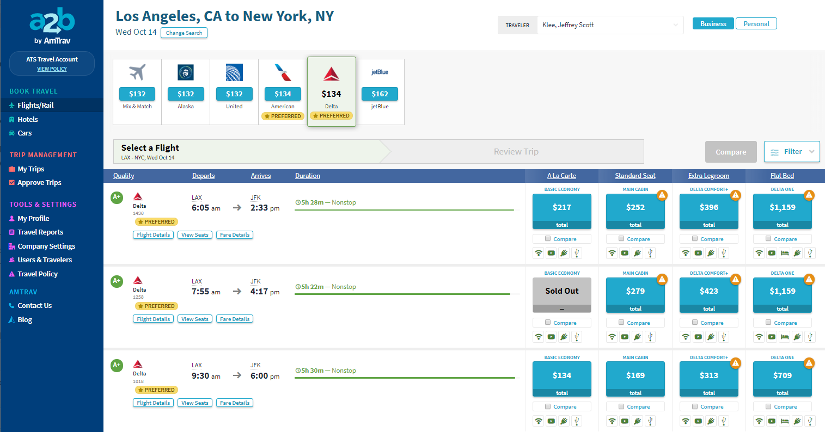
Task: Check Compare for the $217 Basic Economy fare
Action: [x=548, y=239]
